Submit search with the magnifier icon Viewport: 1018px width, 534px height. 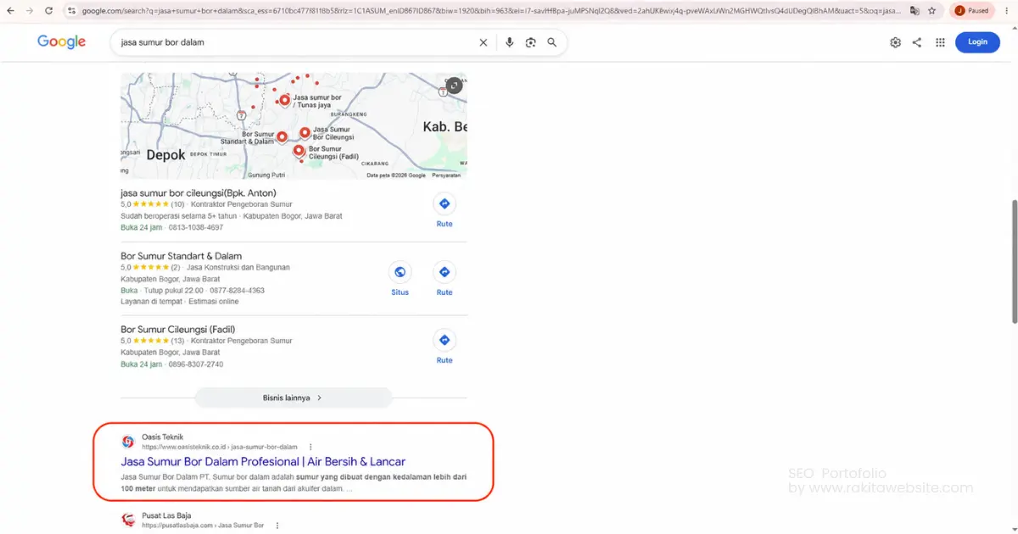552,42
